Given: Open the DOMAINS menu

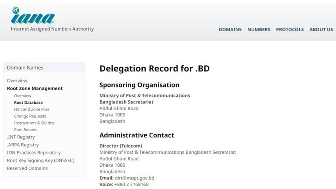Looking at the screenshot, I should coord(230,30).
